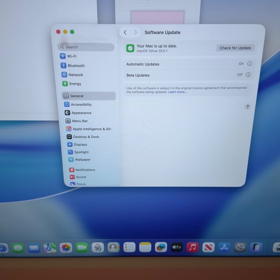Open Wallpaper settings
This screenshot has height=280, width=280.
click(x=79, y=159)
